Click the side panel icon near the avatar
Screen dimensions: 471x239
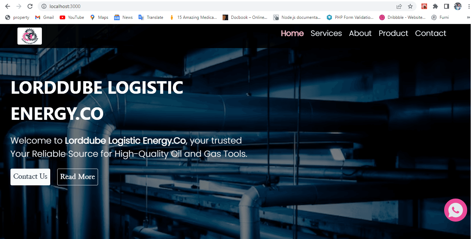(446, 6)
